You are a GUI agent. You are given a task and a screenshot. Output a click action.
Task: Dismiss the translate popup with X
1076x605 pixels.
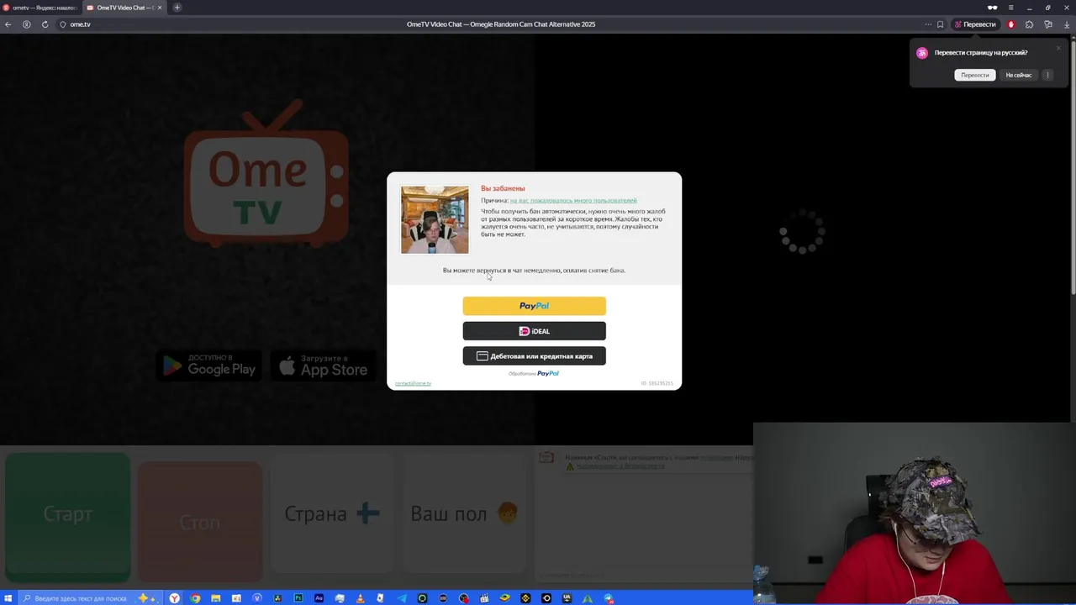click(1058, 48)
